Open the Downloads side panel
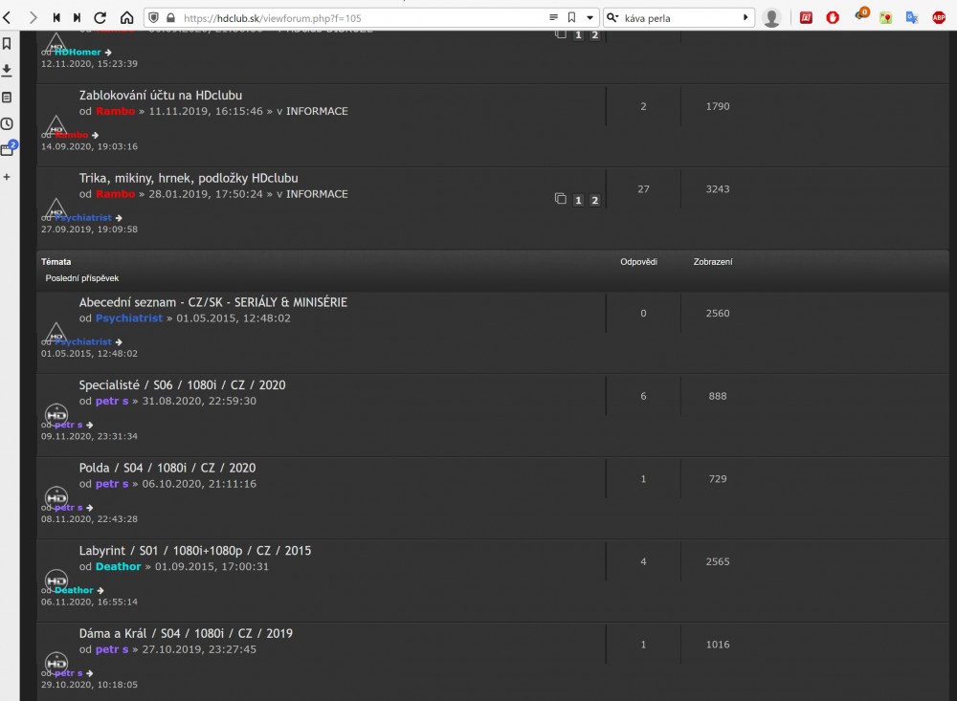Image resolution: width=957 pixels, height=701 pixels. tap(7, 70)
